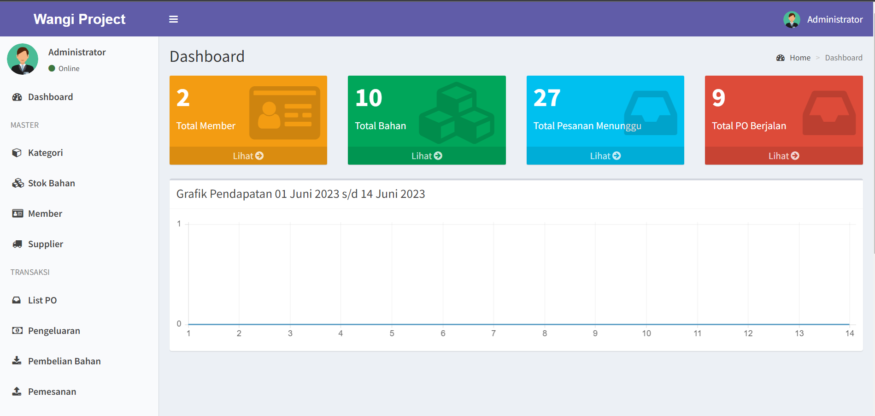
Task: Open Lihat on Total Pesanan Menunggu card
Action: click(605, 156)
